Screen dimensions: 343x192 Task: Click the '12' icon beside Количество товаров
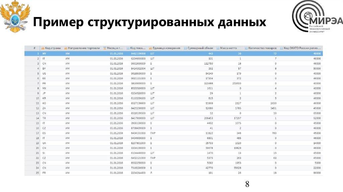[246, 48]
